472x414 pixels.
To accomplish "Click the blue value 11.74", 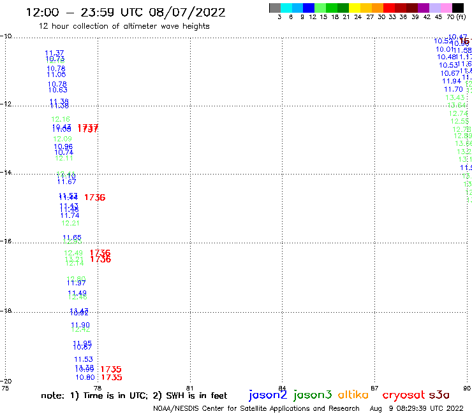I will (70, 215).
